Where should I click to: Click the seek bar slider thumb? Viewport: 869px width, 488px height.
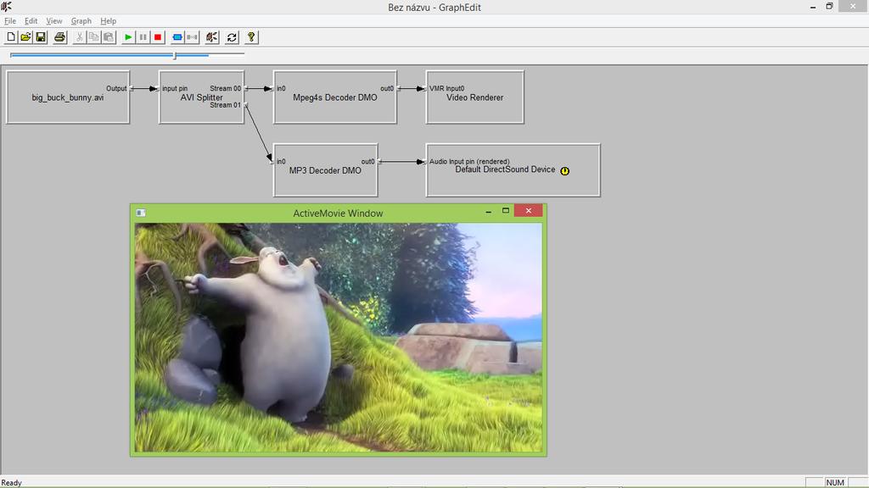[175, 55]
